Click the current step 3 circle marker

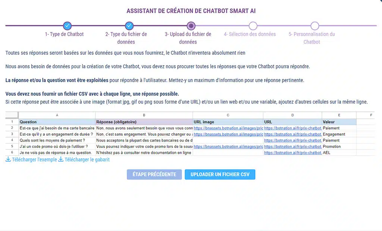coord(191,26)
